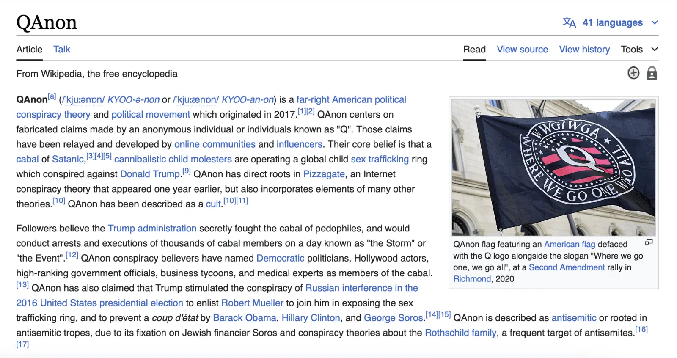The width and height of the screenshot is (677, 358).
Task: Click the Robert Mueller link
Action: (x=252, y=303)
